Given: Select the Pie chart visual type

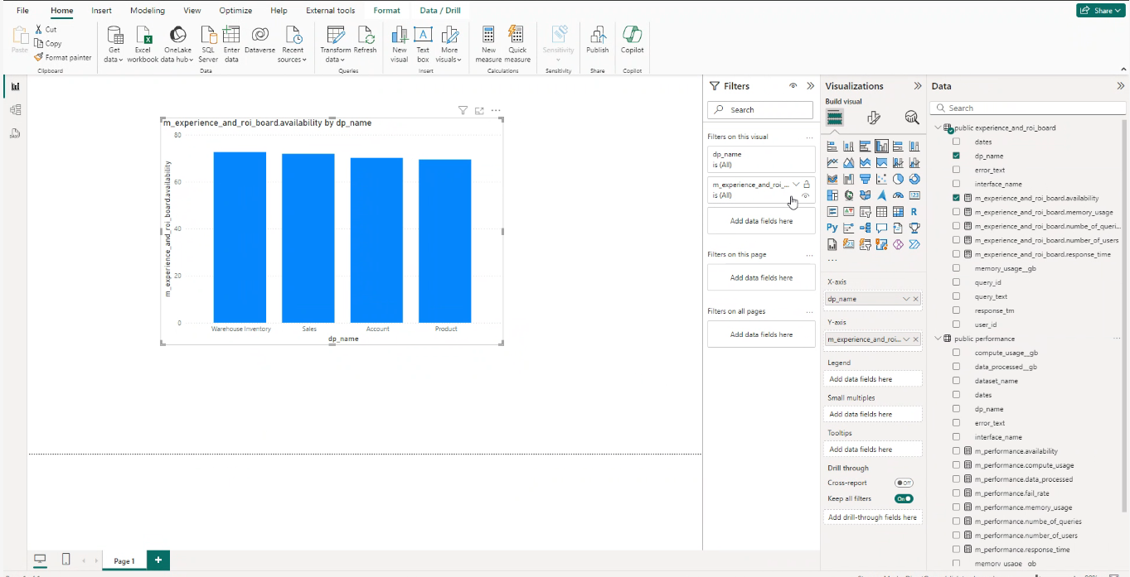Looking at the screenshot, I should (898, 179).
